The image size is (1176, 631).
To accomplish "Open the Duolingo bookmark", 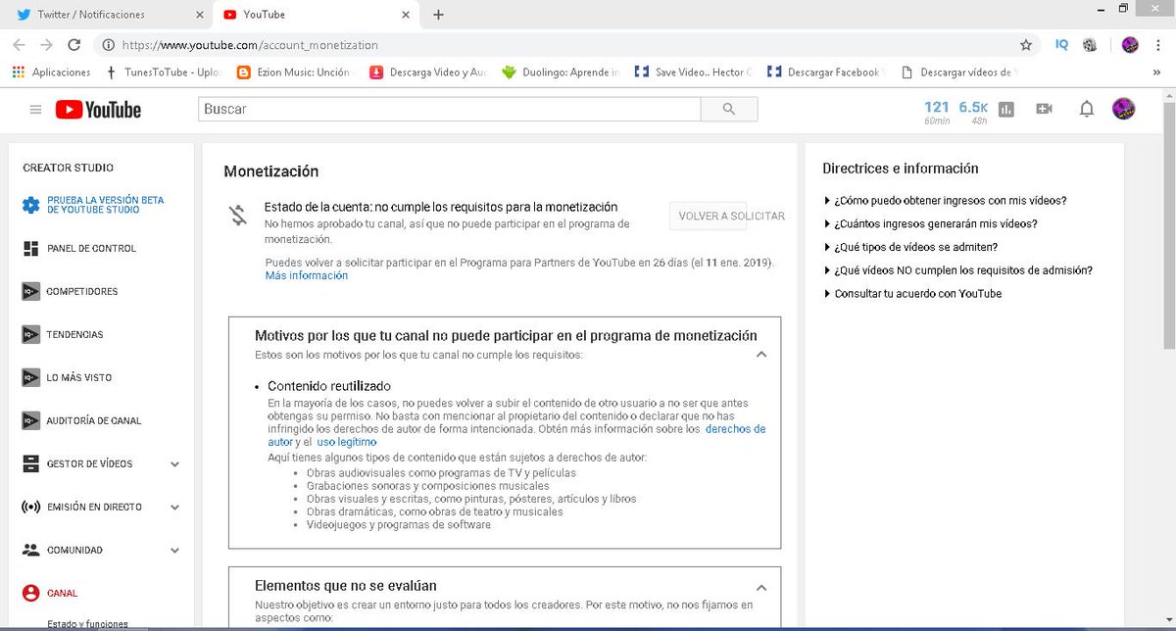I will click(561, 73).
